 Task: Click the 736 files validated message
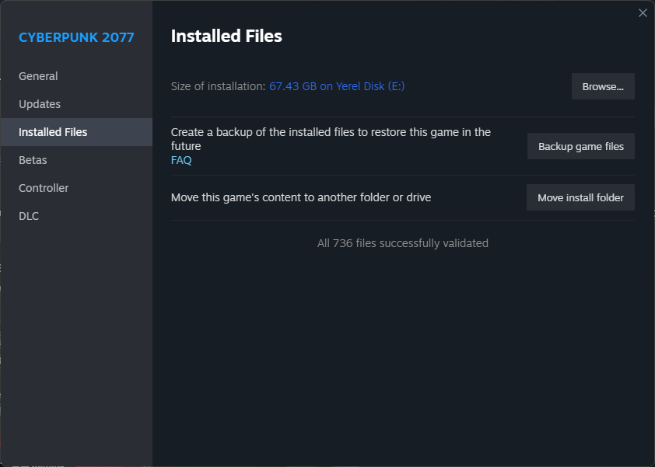403,243
